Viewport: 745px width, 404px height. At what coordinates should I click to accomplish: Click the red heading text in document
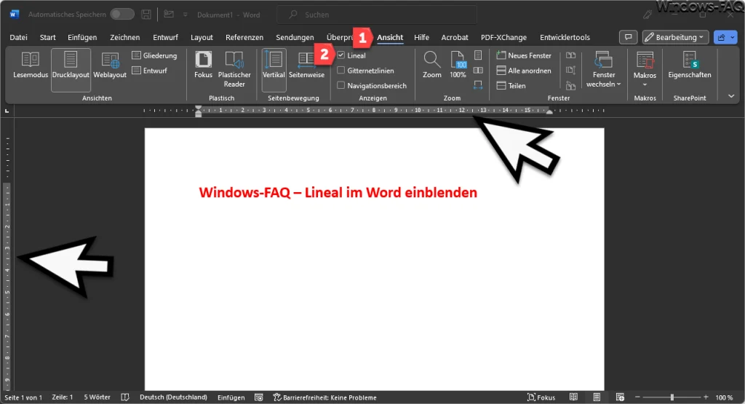[338, 192]
